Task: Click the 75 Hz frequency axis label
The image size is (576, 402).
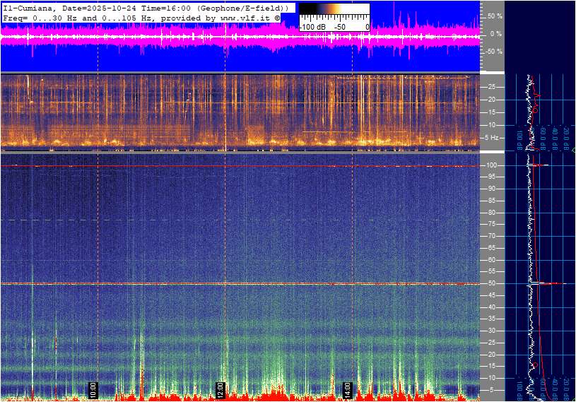Action: click(x=492, y=224)
